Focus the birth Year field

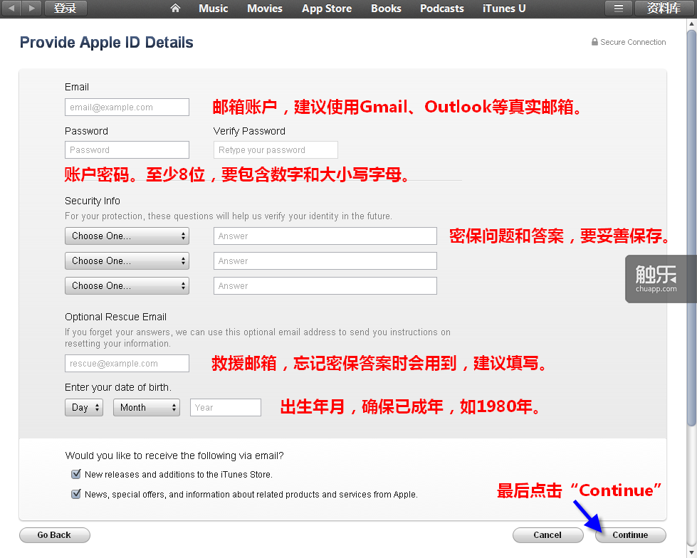coord(226,407)
